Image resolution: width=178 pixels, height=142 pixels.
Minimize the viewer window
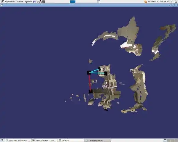[x=170, y=5]
